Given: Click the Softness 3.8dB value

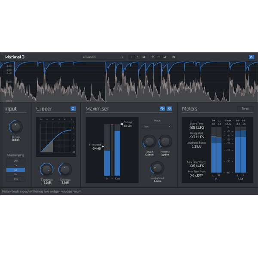Looking at the screenshot, I should [65, 183].
